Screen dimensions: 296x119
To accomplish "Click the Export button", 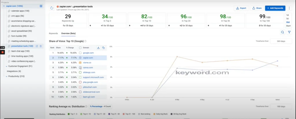I will pyautogui.click(x=241, y=8).
